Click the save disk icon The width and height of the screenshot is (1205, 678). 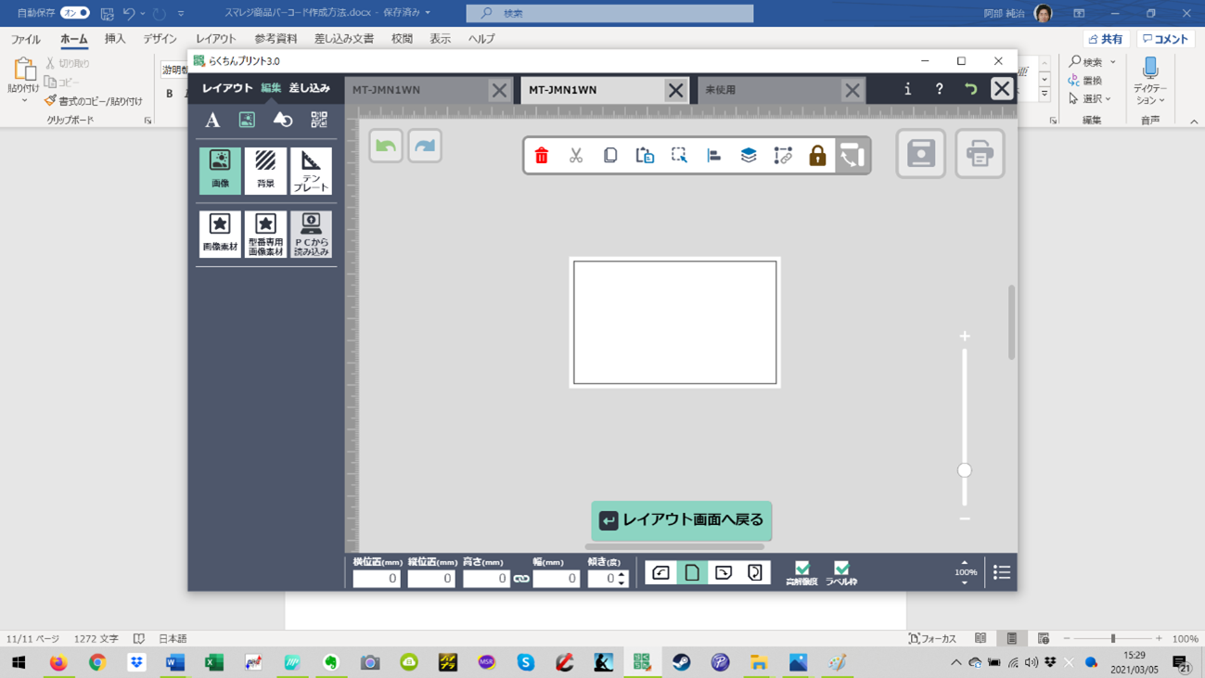[920, 154]
